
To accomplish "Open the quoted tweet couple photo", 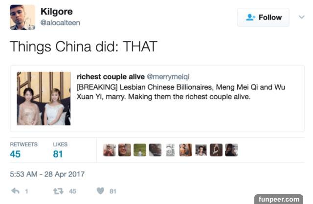I will point(44,99).
